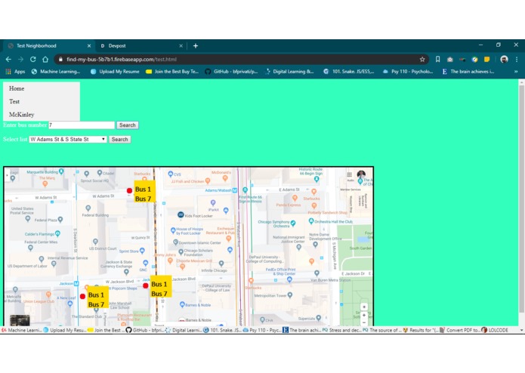Open the Chrome three-dot menu
Screen dimensions: 525x373
[x=517, y=59]
